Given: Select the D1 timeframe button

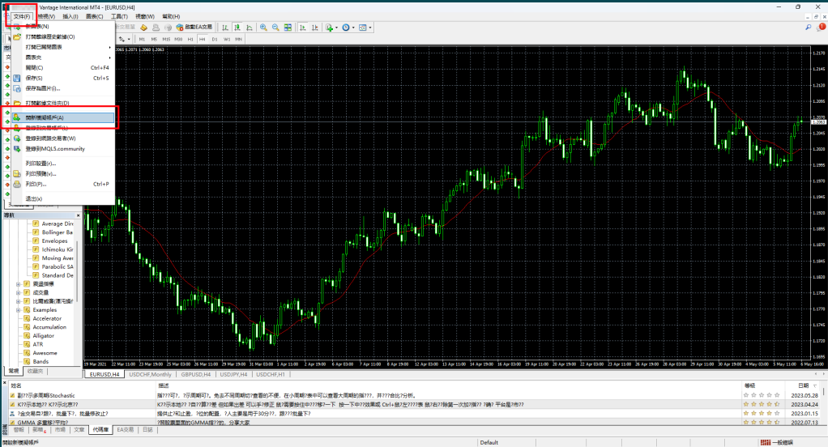Looking at the screenshot, I should tap(214, 38).
